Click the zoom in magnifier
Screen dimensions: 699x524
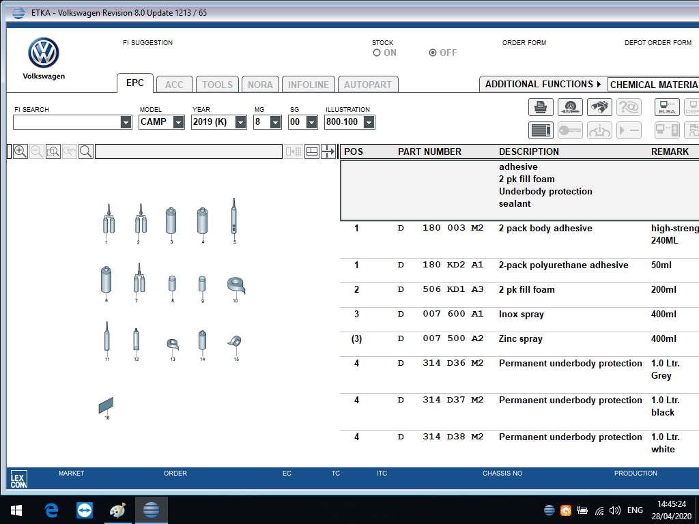(20, 151)
